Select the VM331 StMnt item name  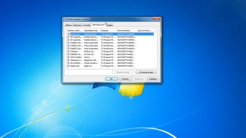pyautogui.click(x=76, y=57)
